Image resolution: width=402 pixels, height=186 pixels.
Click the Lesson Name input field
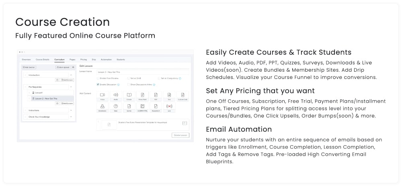click(143, 72)
